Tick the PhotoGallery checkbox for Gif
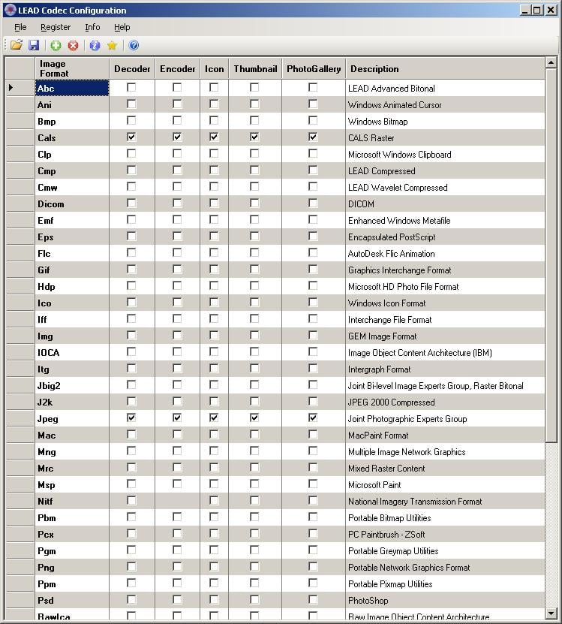562x624 pixels. pos(313,270)
